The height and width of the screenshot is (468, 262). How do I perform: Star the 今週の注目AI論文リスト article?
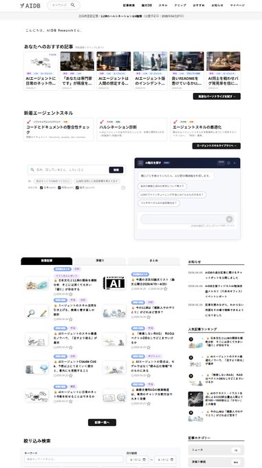[166, 288]
